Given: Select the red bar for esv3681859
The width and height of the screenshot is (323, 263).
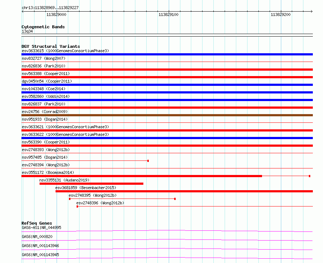Looking at the screenshot, I should tap(184, 191).
